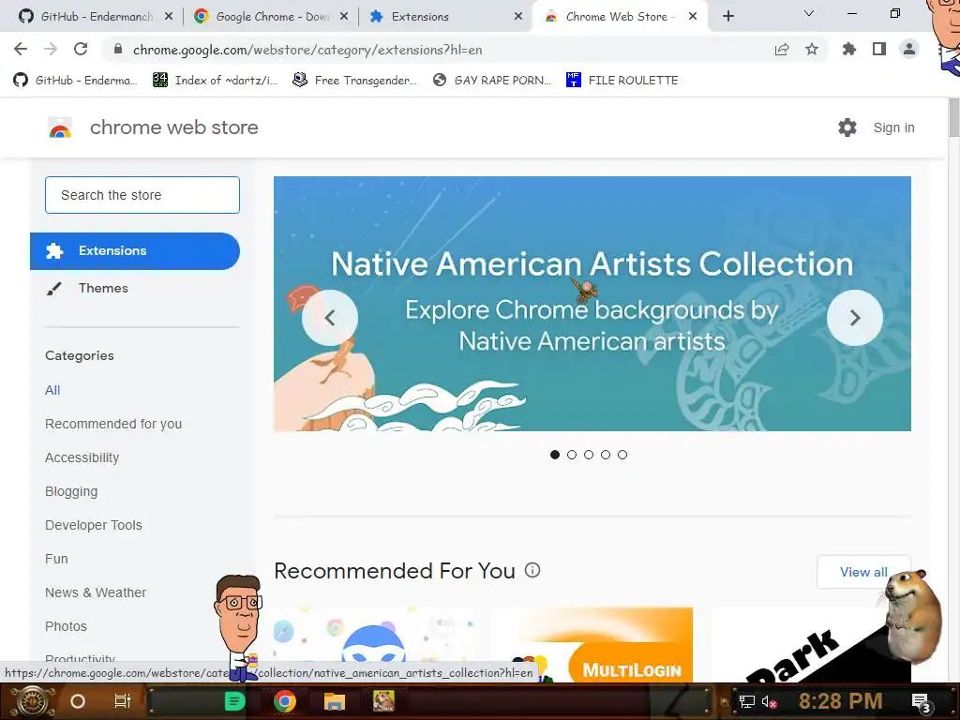
Task: Select fifth carousel dot indicator
Action: [622, 455]
